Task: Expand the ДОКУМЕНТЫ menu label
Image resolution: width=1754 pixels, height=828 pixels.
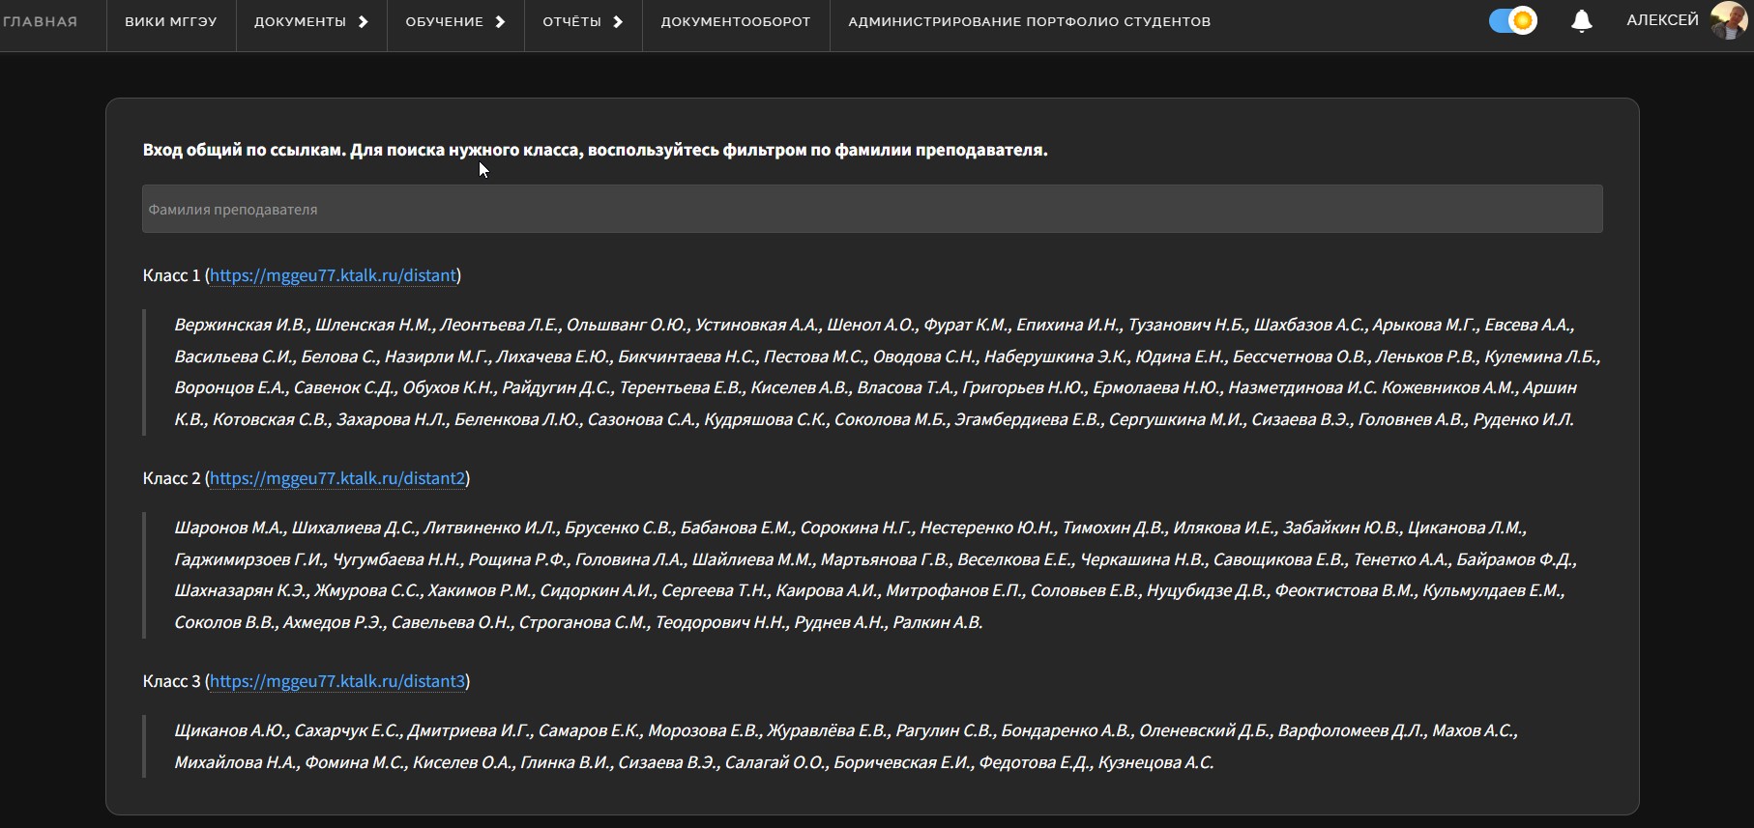Action: pos(300,21)
